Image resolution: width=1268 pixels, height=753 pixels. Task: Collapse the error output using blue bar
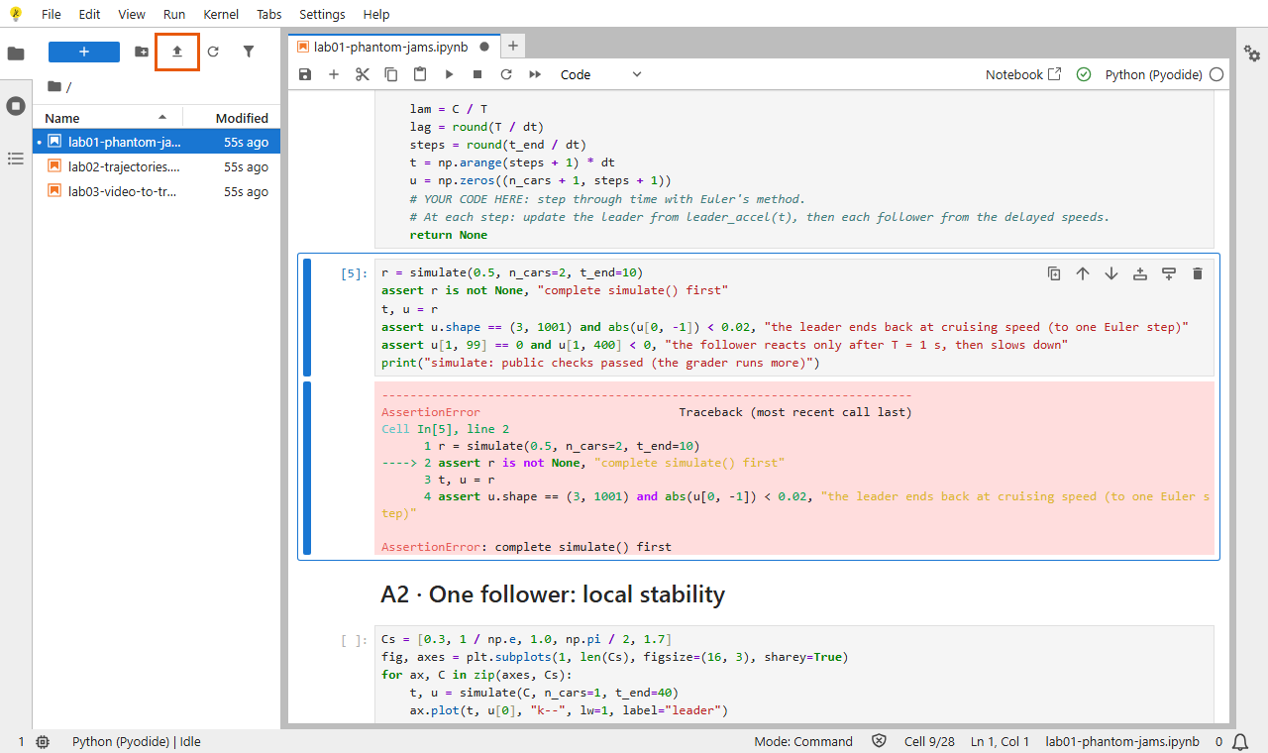(x=307, y=468)
